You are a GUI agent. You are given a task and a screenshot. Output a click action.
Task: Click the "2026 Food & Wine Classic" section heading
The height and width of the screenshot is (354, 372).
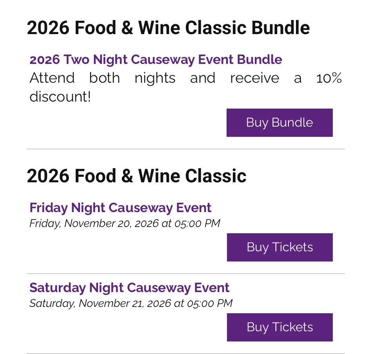tap(136, 176)
